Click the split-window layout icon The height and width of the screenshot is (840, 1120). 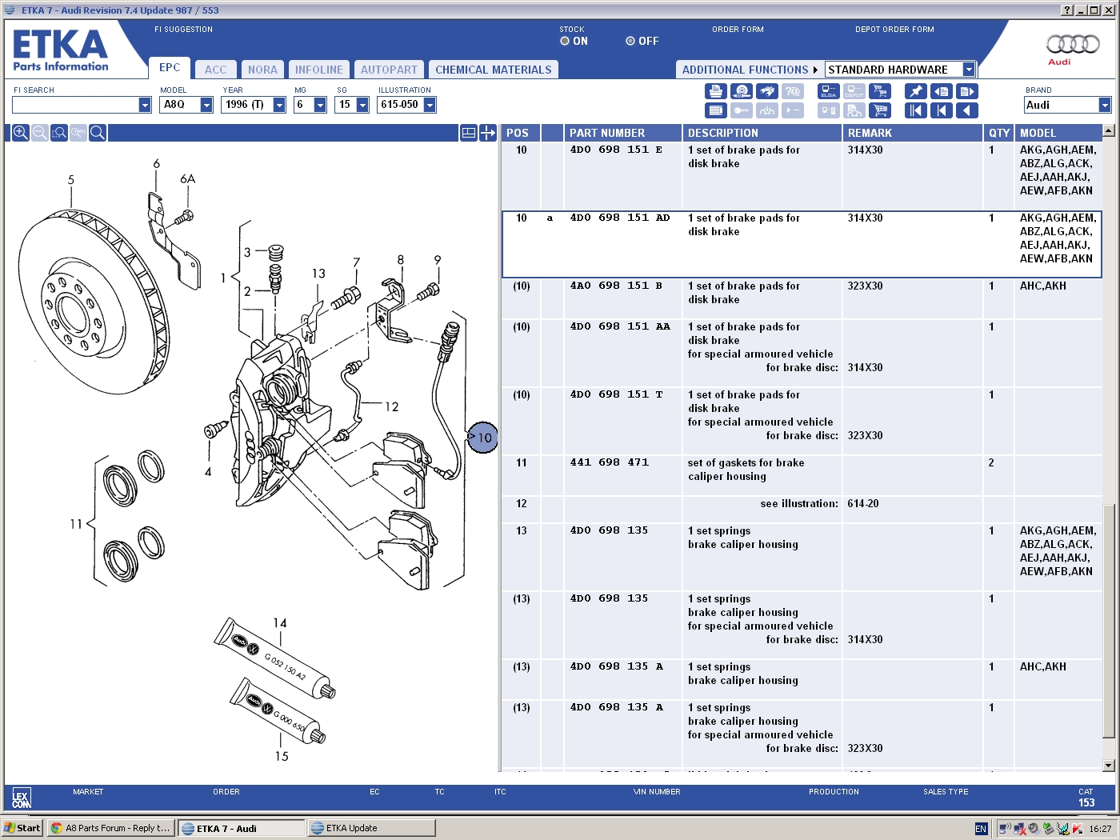click(x=469, y=133)
